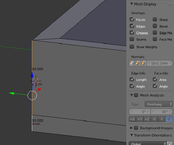Collapse the Mesh Analysis panel
Image resolution: width=174 pixels, height=145 pixels.
[132, 95]
